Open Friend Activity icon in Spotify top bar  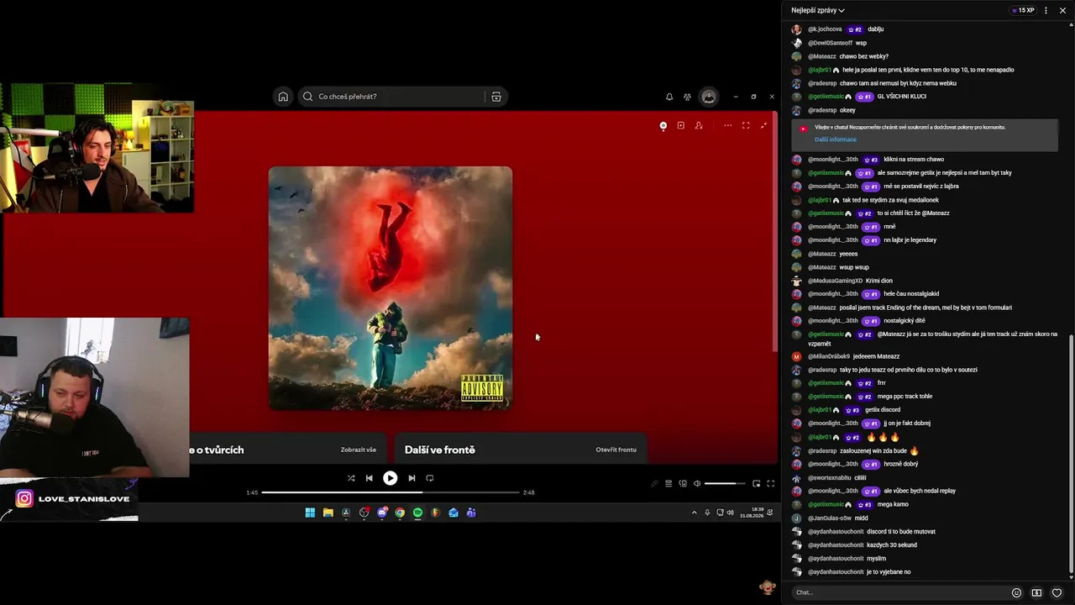[x=687, y=97]
